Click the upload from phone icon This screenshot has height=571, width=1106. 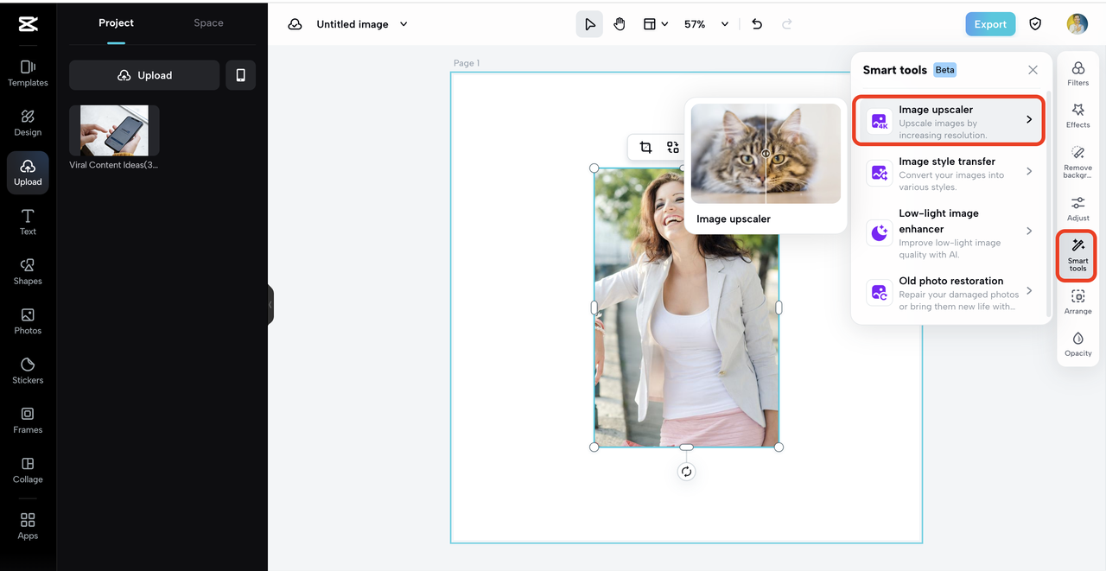(x=241, y=75)
